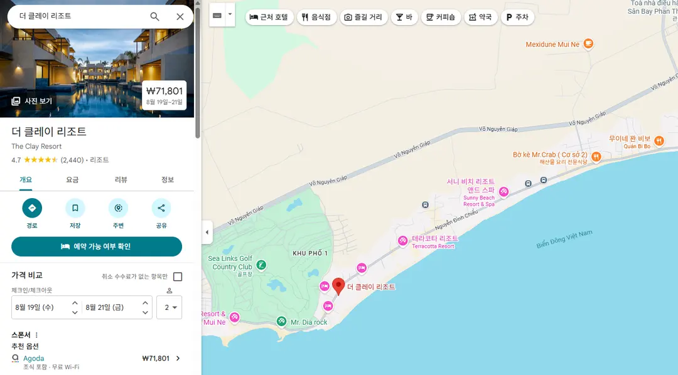This screenshot has height=375, width=678.
Task: Increase check-out date with up arrow
Action: point(145,303)
